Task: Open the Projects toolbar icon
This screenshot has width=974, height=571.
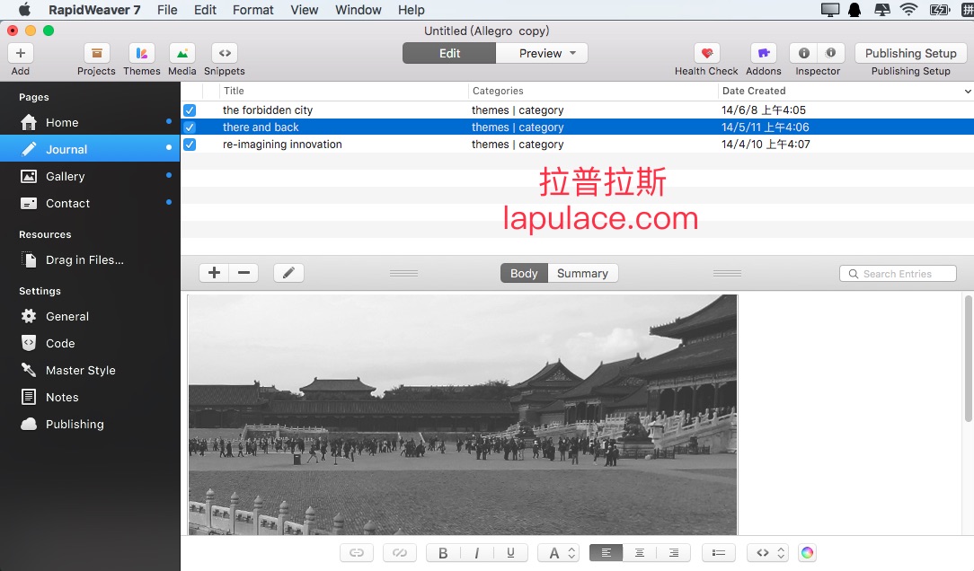Action: 96,53
